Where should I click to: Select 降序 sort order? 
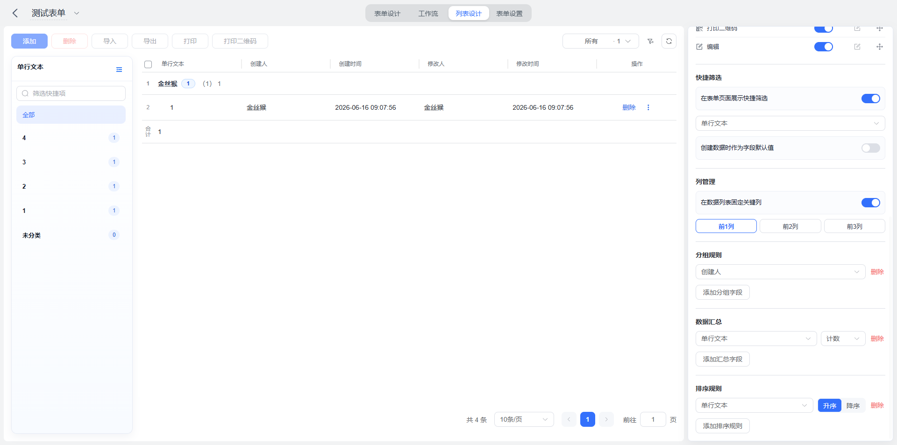tap(853, 405)
